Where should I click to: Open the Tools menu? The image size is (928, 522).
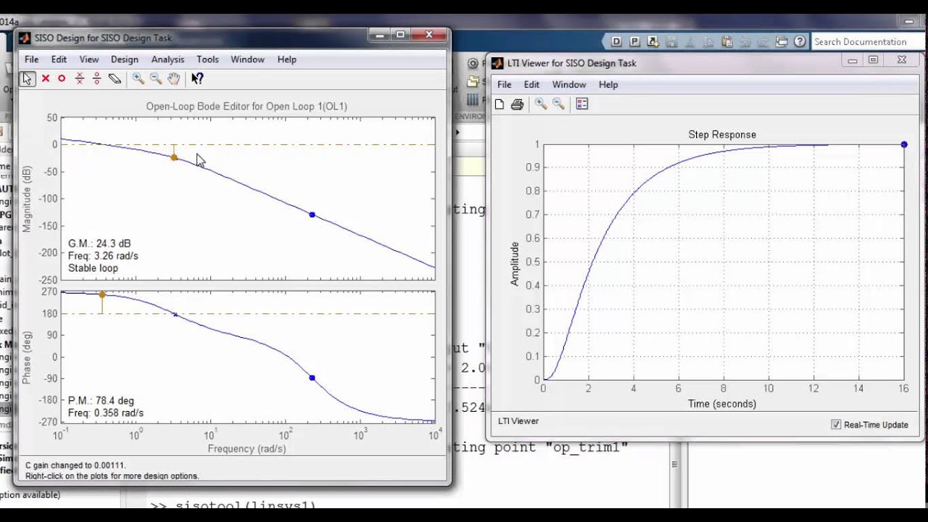(x=207, y=59)
